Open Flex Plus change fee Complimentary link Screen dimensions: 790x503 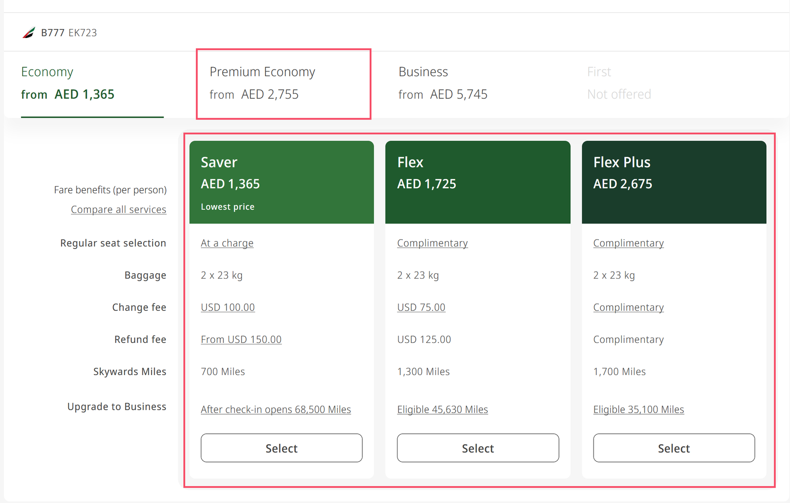tap(628, 307)
